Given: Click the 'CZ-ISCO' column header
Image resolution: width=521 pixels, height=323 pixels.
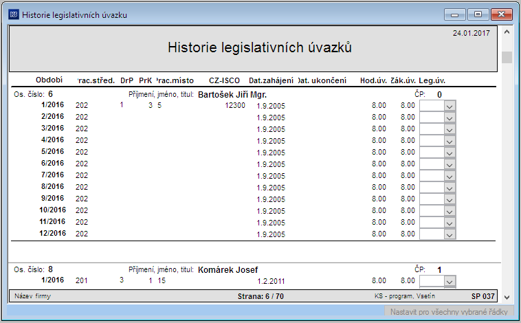Looking at the screenshot, I should click(x=224, y=81).
